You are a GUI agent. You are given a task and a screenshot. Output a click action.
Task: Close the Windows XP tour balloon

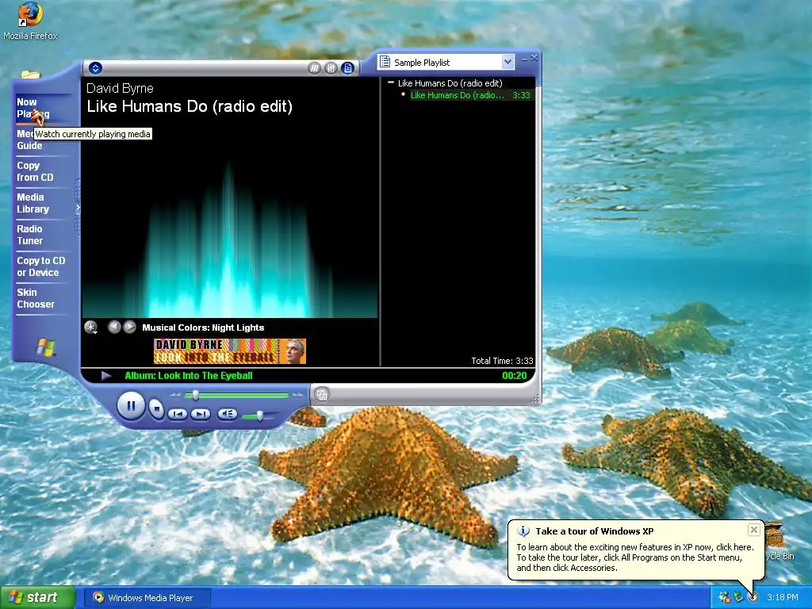[754, 530]
